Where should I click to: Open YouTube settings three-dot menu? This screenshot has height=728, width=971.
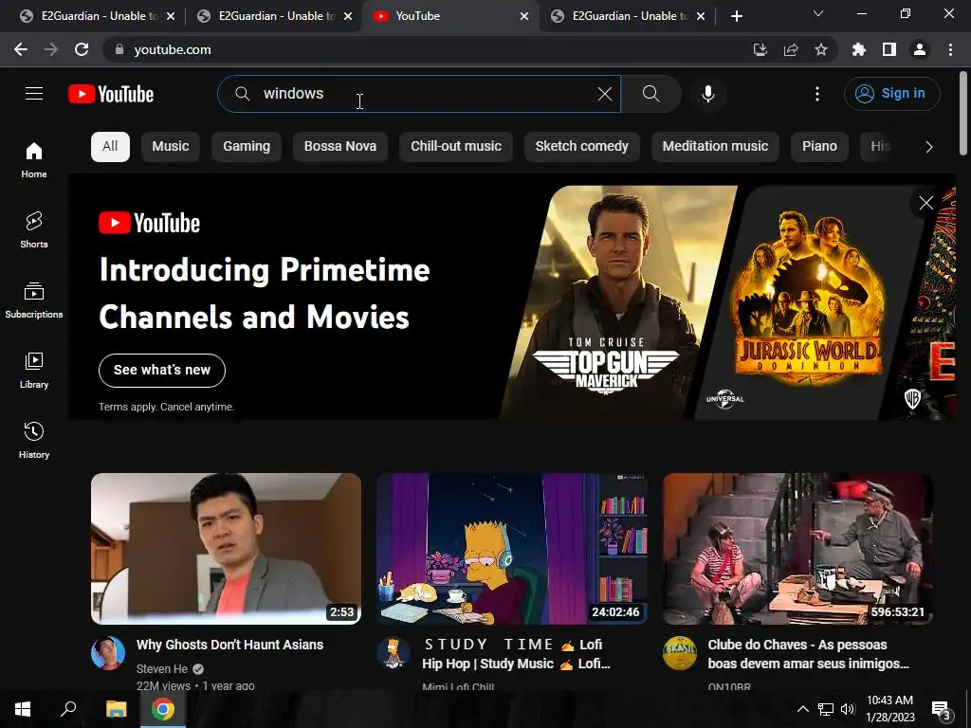(816, 94)
